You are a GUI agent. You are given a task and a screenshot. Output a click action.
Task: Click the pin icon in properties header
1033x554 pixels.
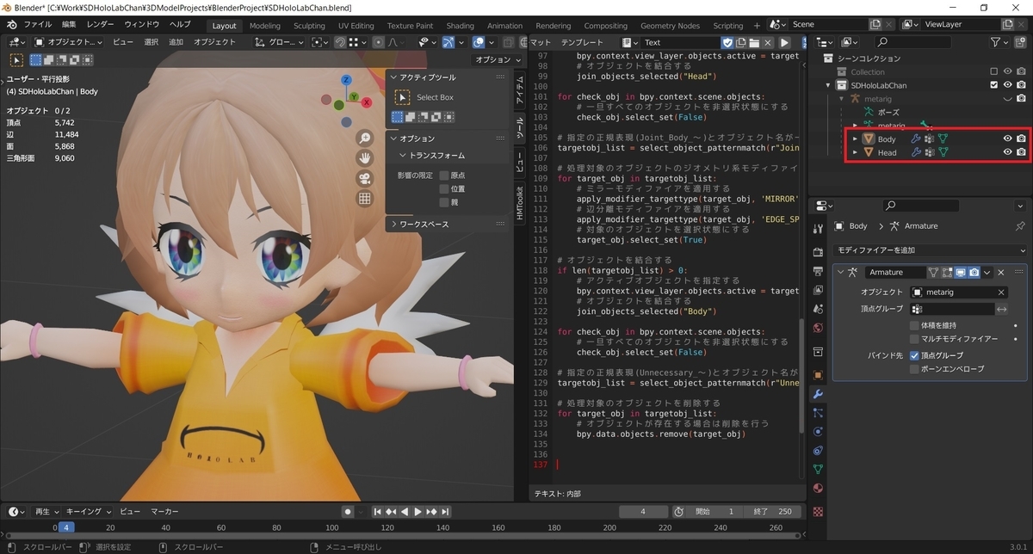click(x=1021, y=225)
